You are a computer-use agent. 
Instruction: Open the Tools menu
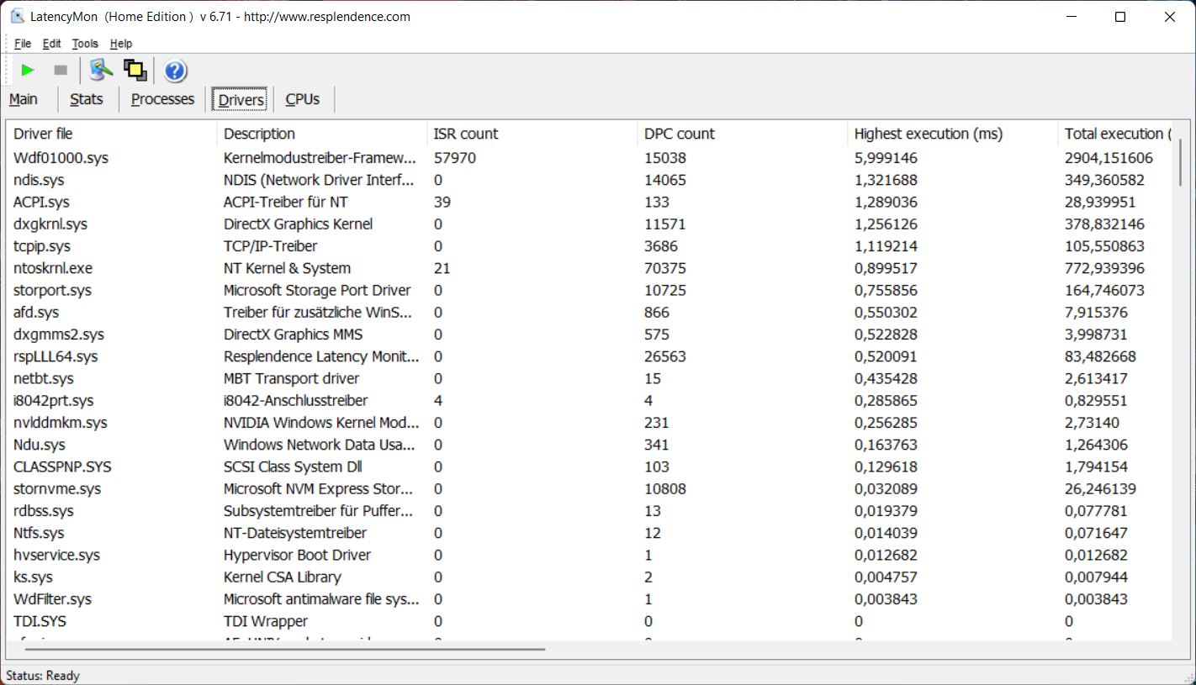point(85,44)
